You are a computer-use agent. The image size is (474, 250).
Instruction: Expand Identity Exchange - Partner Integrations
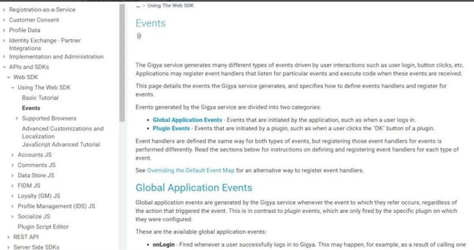click(4, 41)
